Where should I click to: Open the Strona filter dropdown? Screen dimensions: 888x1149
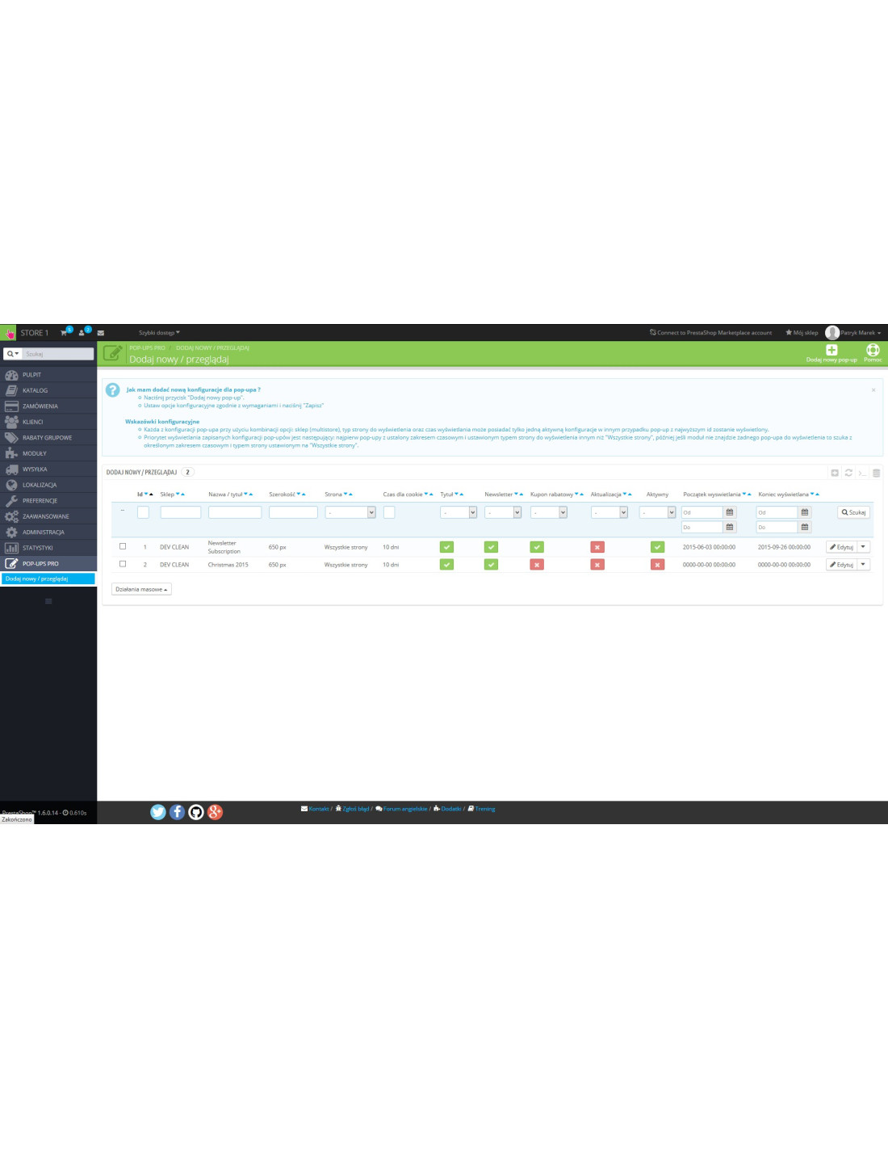pos(350,512)
